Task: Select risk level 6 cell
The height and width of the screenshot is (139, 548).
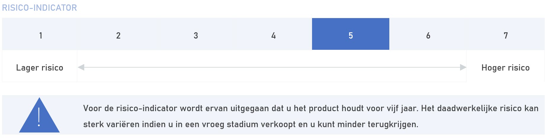Action: pyautogui.click(x=428, y=34)
